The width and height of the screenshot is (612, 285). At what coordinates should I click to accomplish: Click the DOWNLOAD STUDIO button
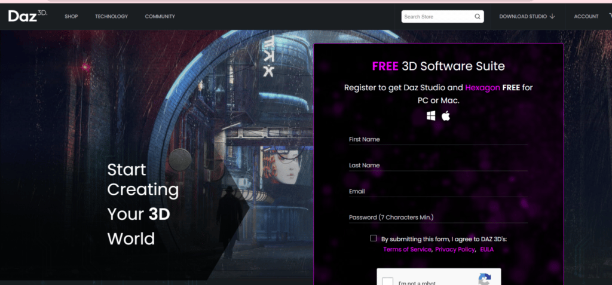coord(523,16)
